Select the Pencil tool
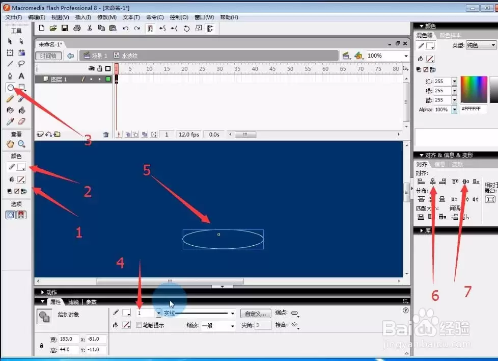The width and height of the screenshot is (498, 361). (10, 99)
